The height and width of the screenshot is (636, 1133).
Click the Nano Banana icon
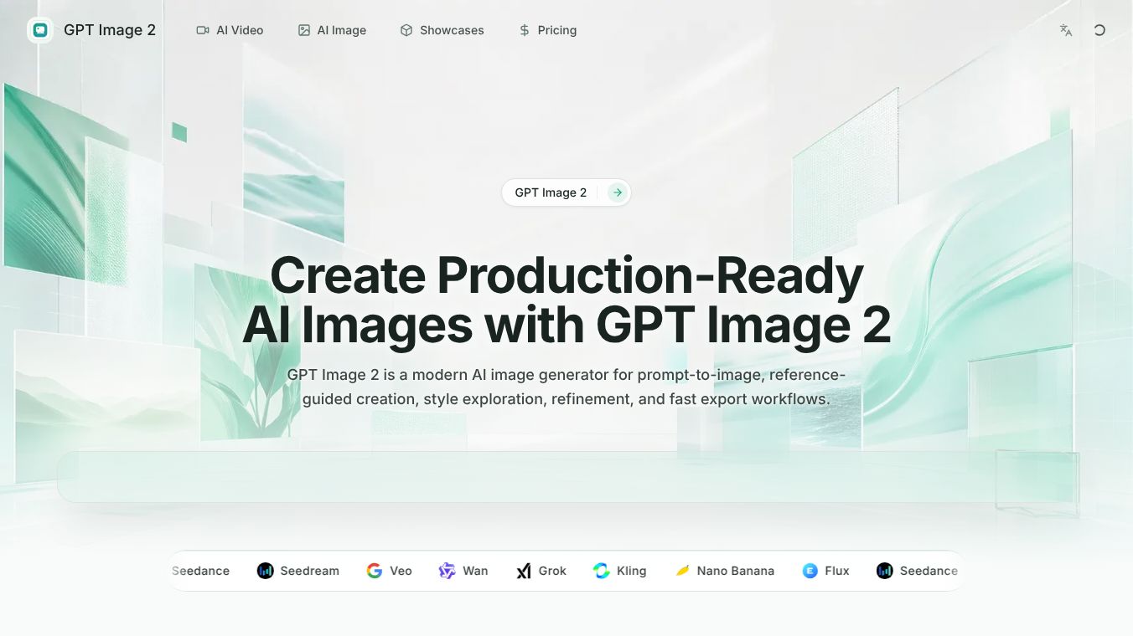pyautogui.click(x=682, y=571)
